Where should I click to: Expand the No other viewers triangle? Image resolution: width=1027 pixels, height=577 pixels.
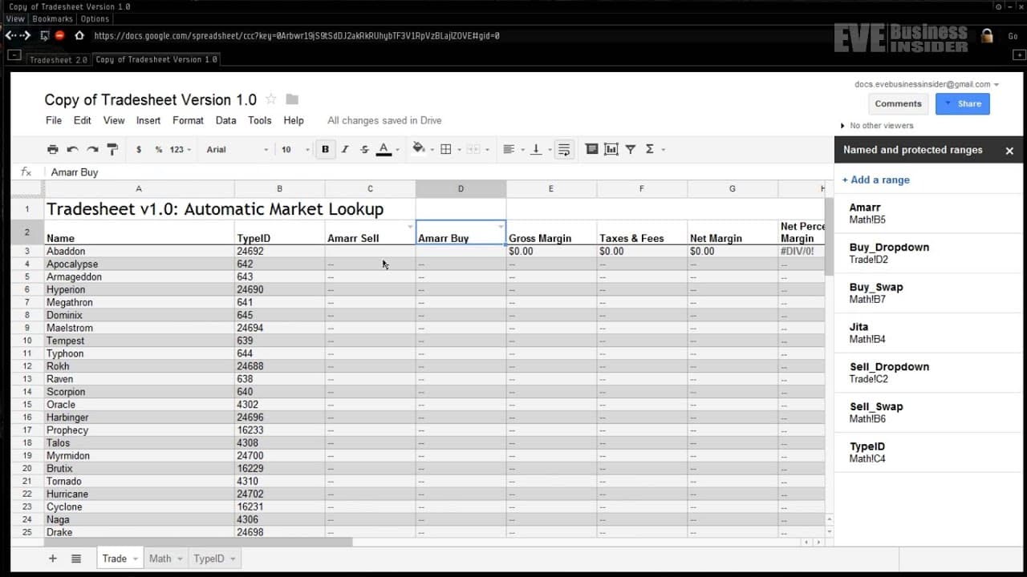click(x=842, y=126)
